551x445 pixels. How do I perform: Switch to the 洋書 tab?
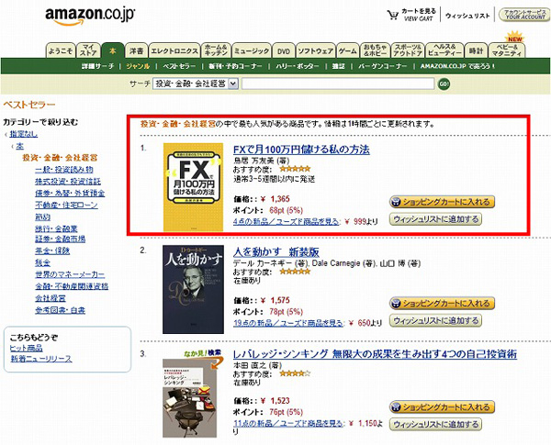point(136,51)
